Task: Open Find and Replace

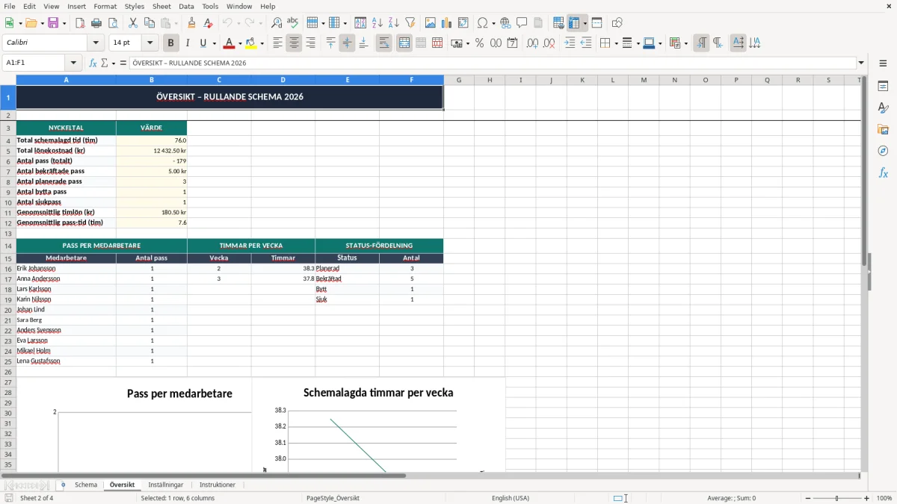Action: click(x=277, y=23)
